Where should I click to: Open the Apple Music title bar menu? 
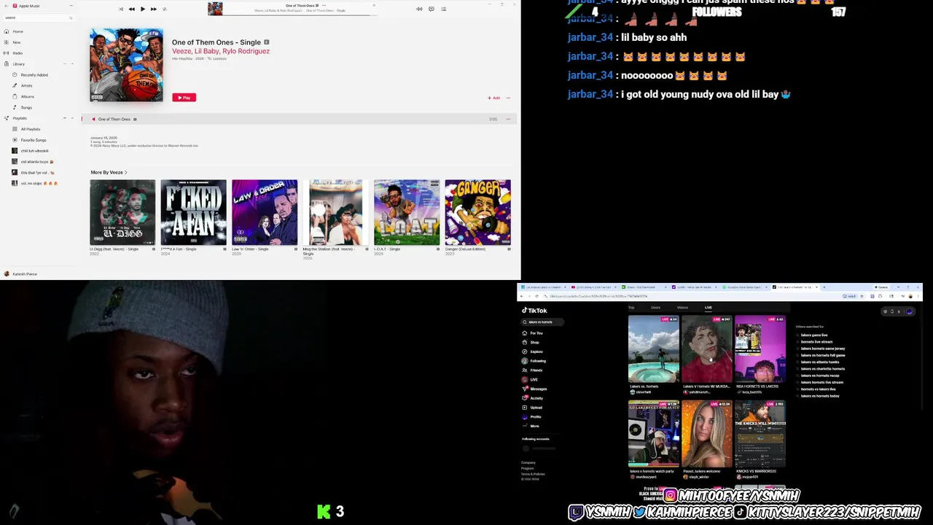click(x=71, y=6)
